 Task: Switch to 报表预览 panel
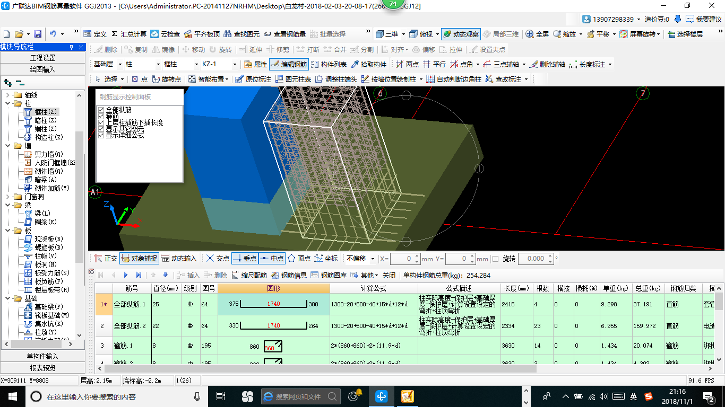42,368
